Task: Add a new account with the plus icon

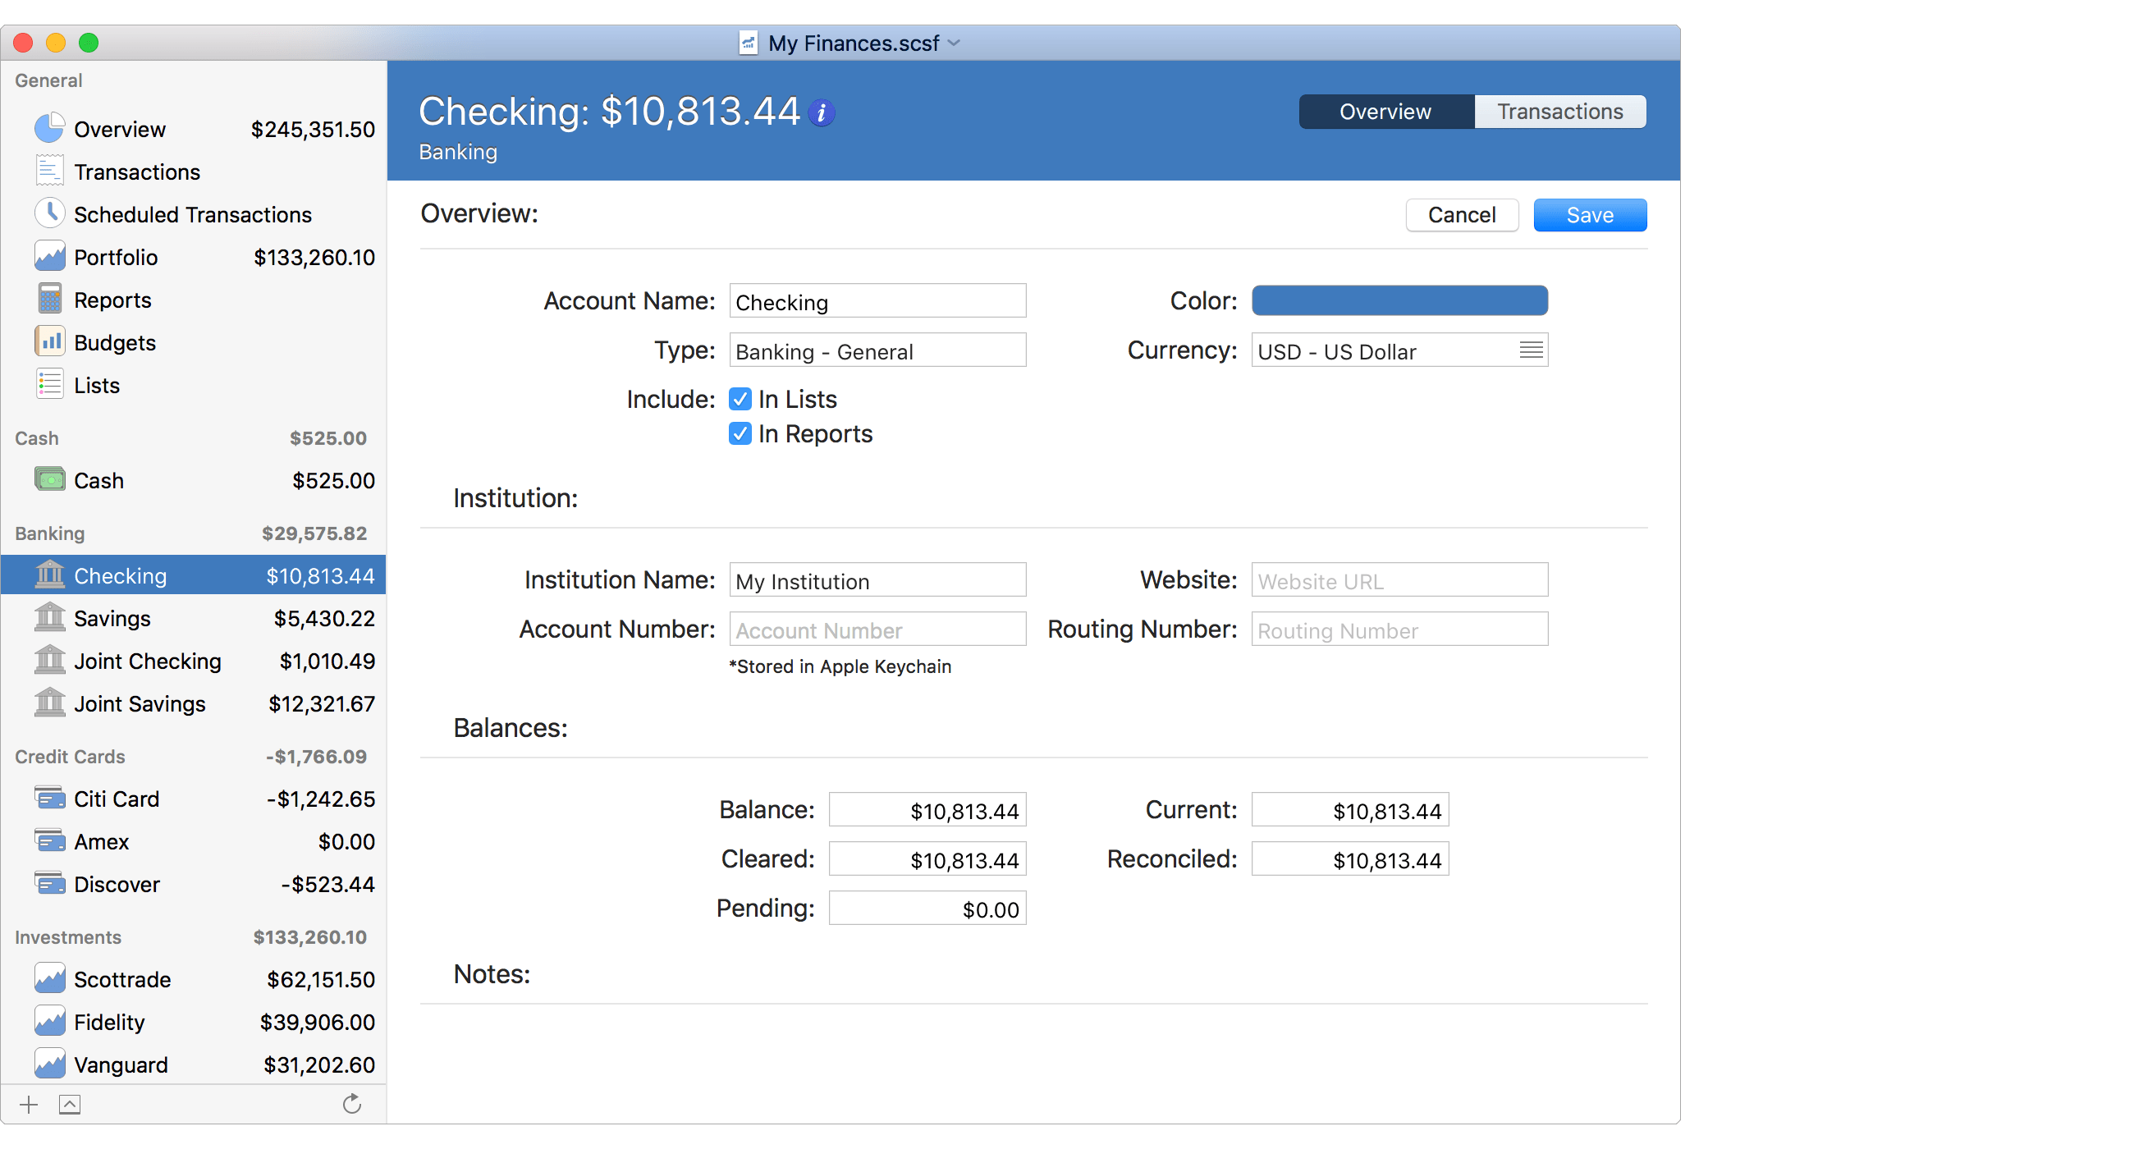Action: [x=27, y=1103]
